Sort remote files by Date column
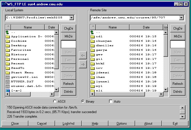The width and height of the screenshot is (191, 130). pyautogui.click(x=146, y=27)
